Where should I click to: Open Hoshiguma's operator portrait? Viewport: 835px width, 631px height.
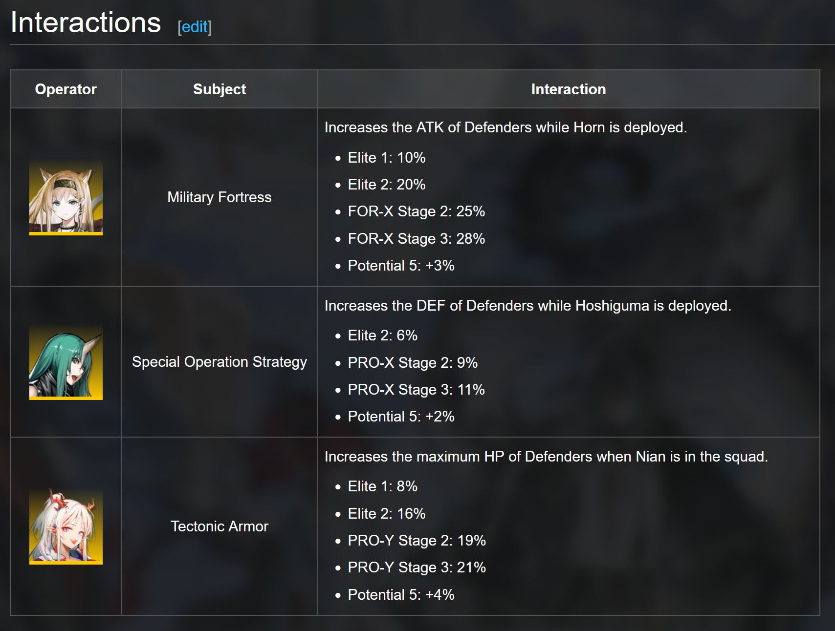tap(66, 362)
